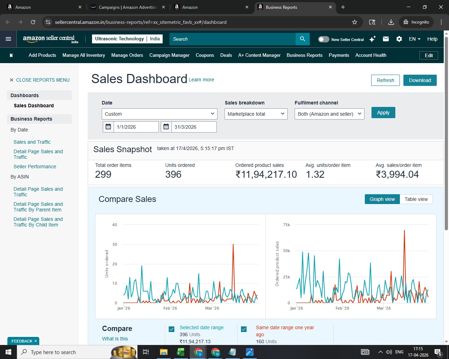The image size is (449, 359).
Task: Click the Apply button
Action: 383,113
